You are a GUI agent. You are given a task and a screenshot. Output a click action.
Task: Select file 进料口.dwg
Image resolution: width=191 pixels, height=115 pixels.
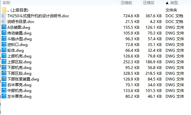pyautogui.click(x=18, y=45)
